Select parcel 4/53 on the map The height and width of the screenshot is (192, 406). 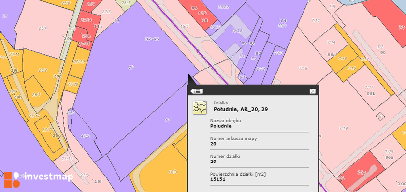tap(85, 136)
